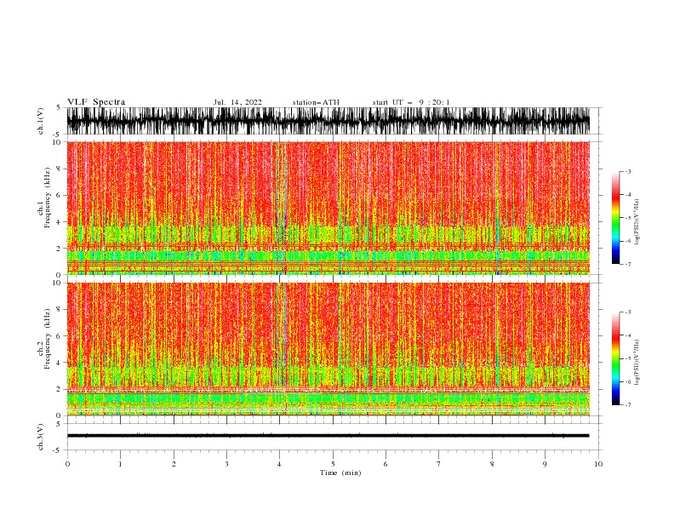This screenshot has width=674, height=521.
Task: Click the ch.2 spectrogram panel
Action: click(x=328, y=349)
